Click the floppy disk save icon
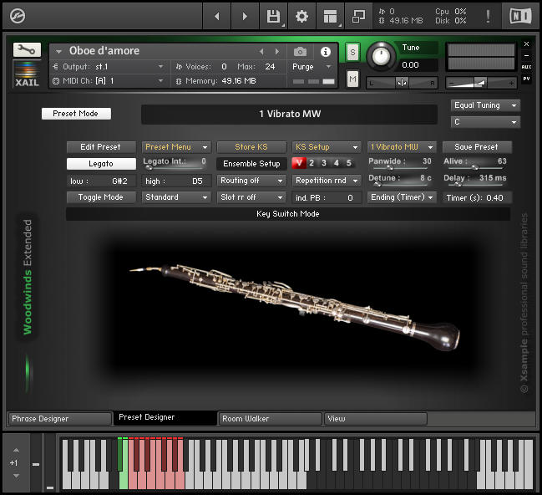Viewport: 542px width, 495px height. point(273,16)
